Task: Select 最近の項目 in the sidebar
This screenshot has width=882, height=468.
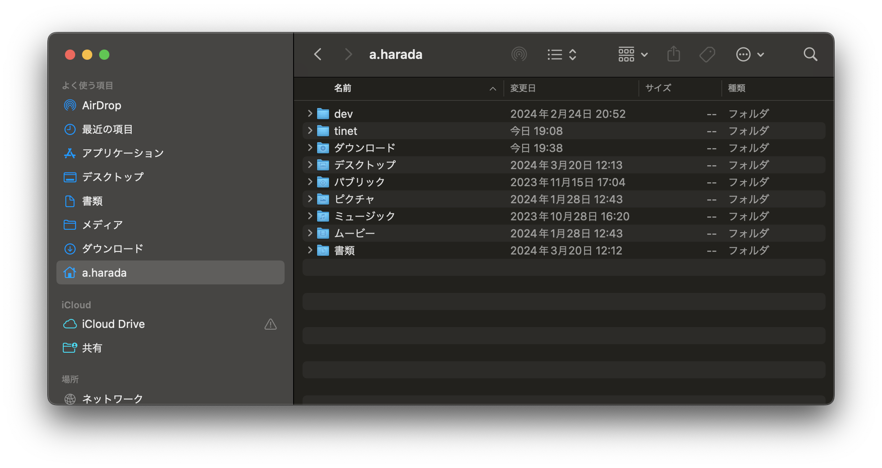Action: coord(107,129)
